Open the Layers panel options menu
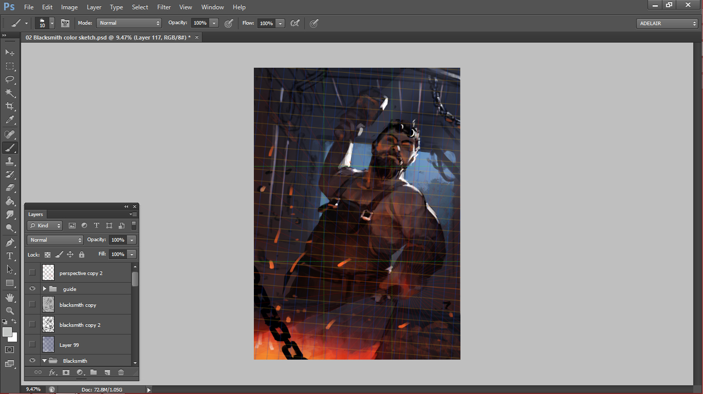This screenshot has width=703, height=394. pyautogui.click(x=133, y=214)
